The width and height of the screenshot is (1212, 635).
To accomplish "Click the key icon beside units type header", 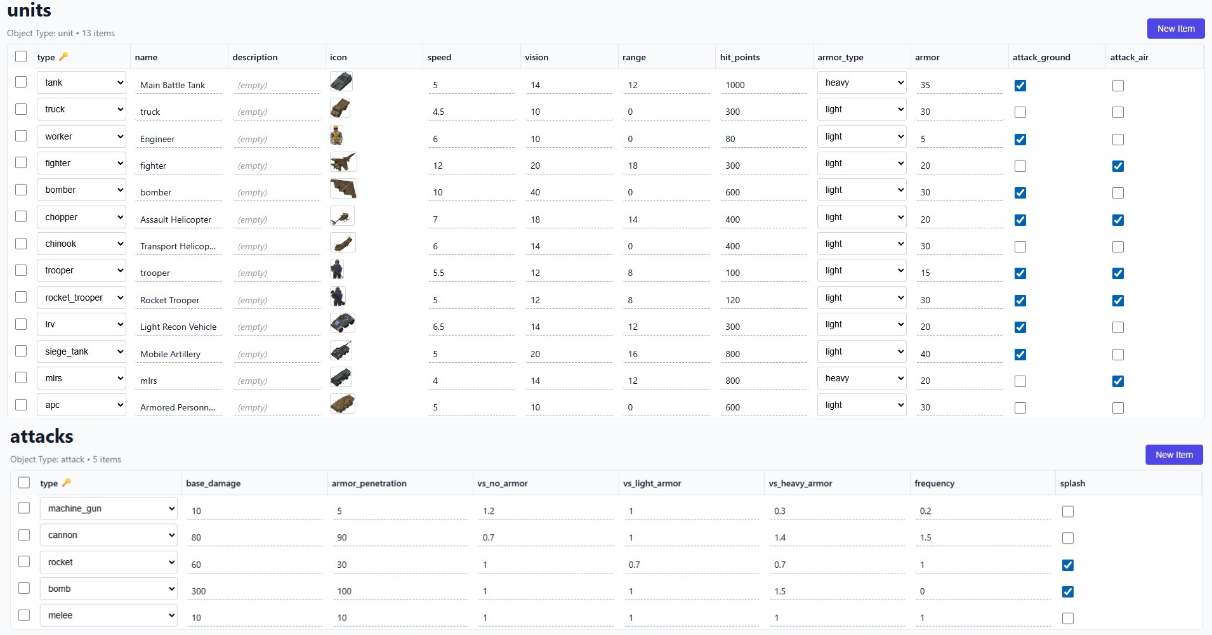I will coord(63,56).
